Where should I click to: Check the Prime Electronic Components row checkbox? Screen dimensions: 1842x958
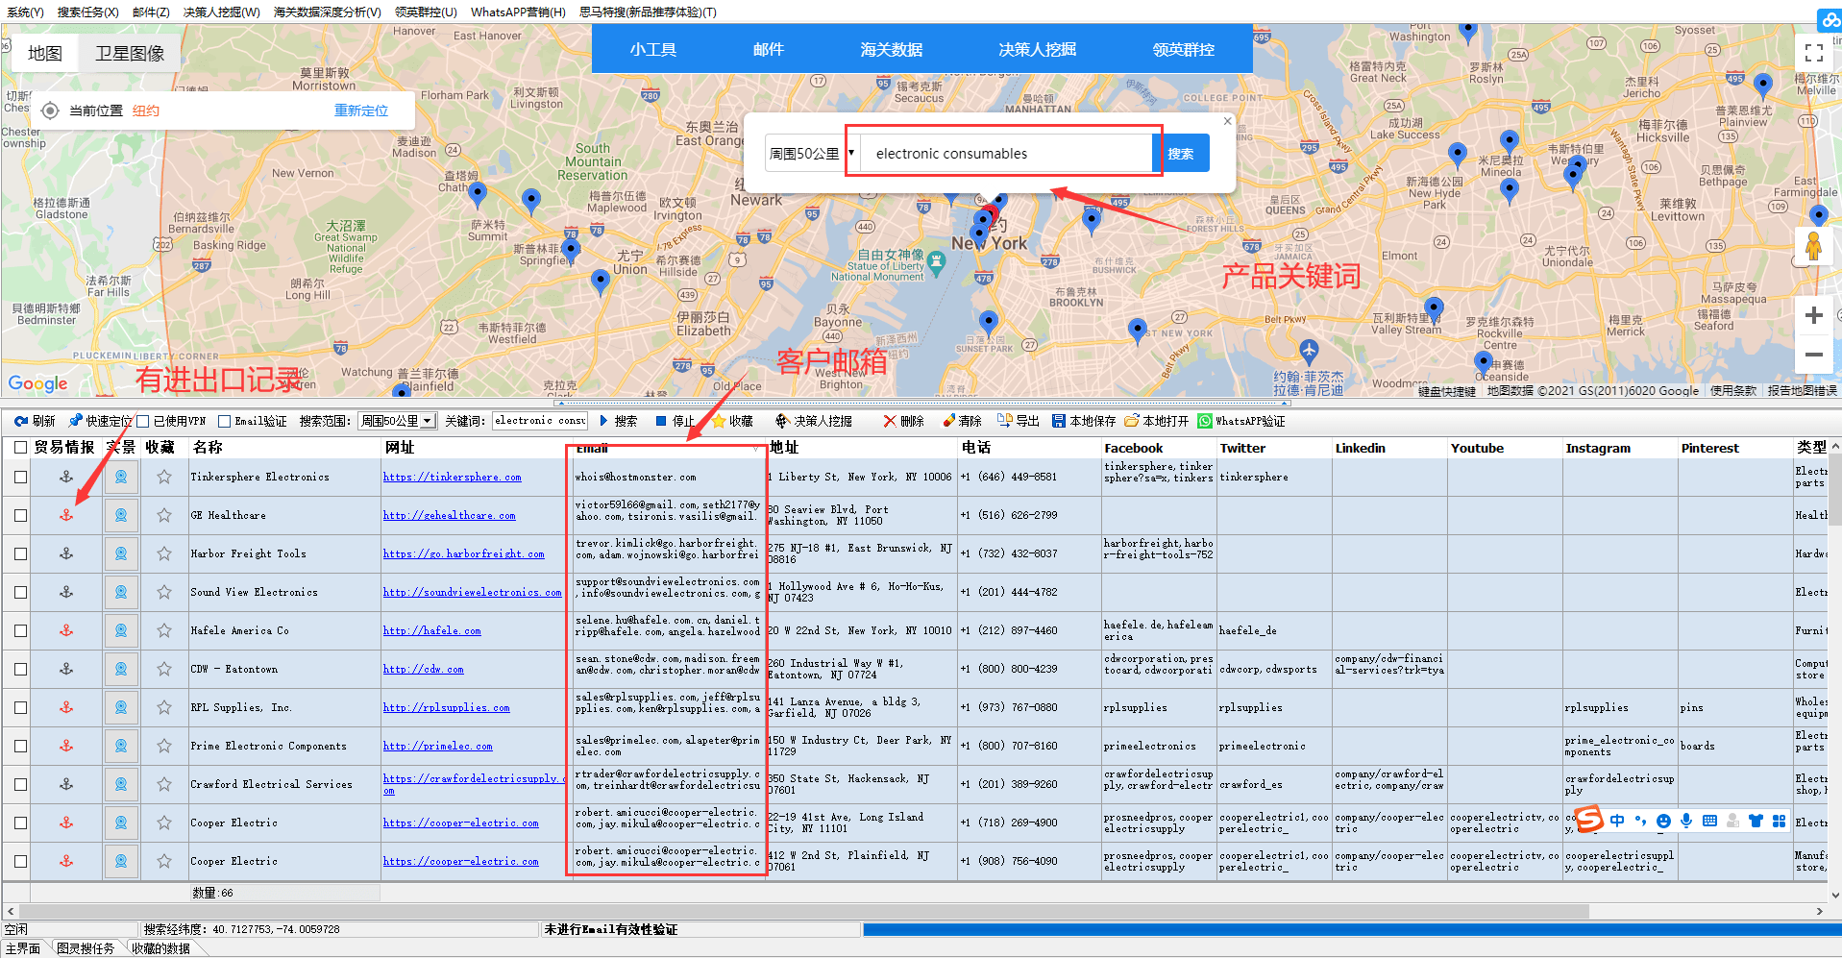tap(20, 746)
